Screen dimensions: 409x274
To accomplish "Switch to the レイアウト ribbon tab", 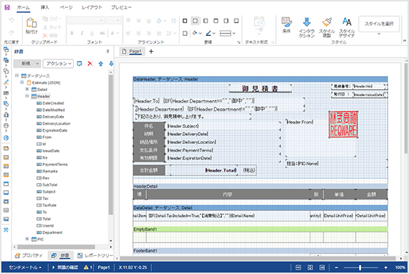I will pos(92,7).
